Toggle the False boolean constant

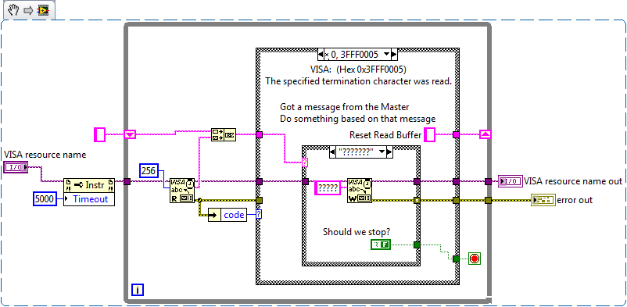coord(381,245)
